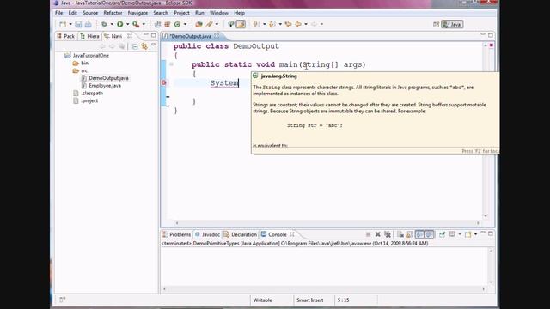Open the Navigate menu

137,13
